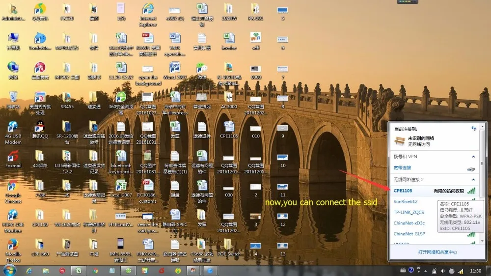Open the CPE-860 folder icon
This screenshot has width=491, height=276.
[x=40, y=248]
